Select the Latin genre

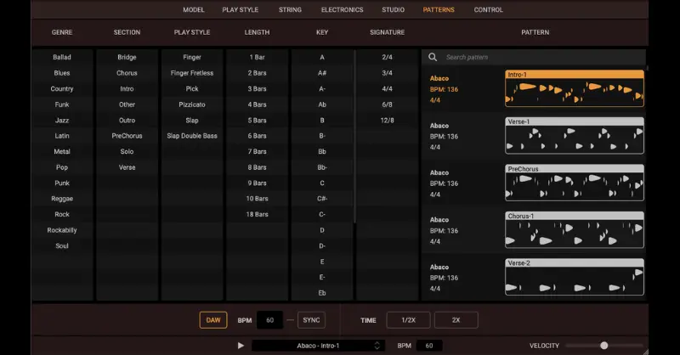62,136
